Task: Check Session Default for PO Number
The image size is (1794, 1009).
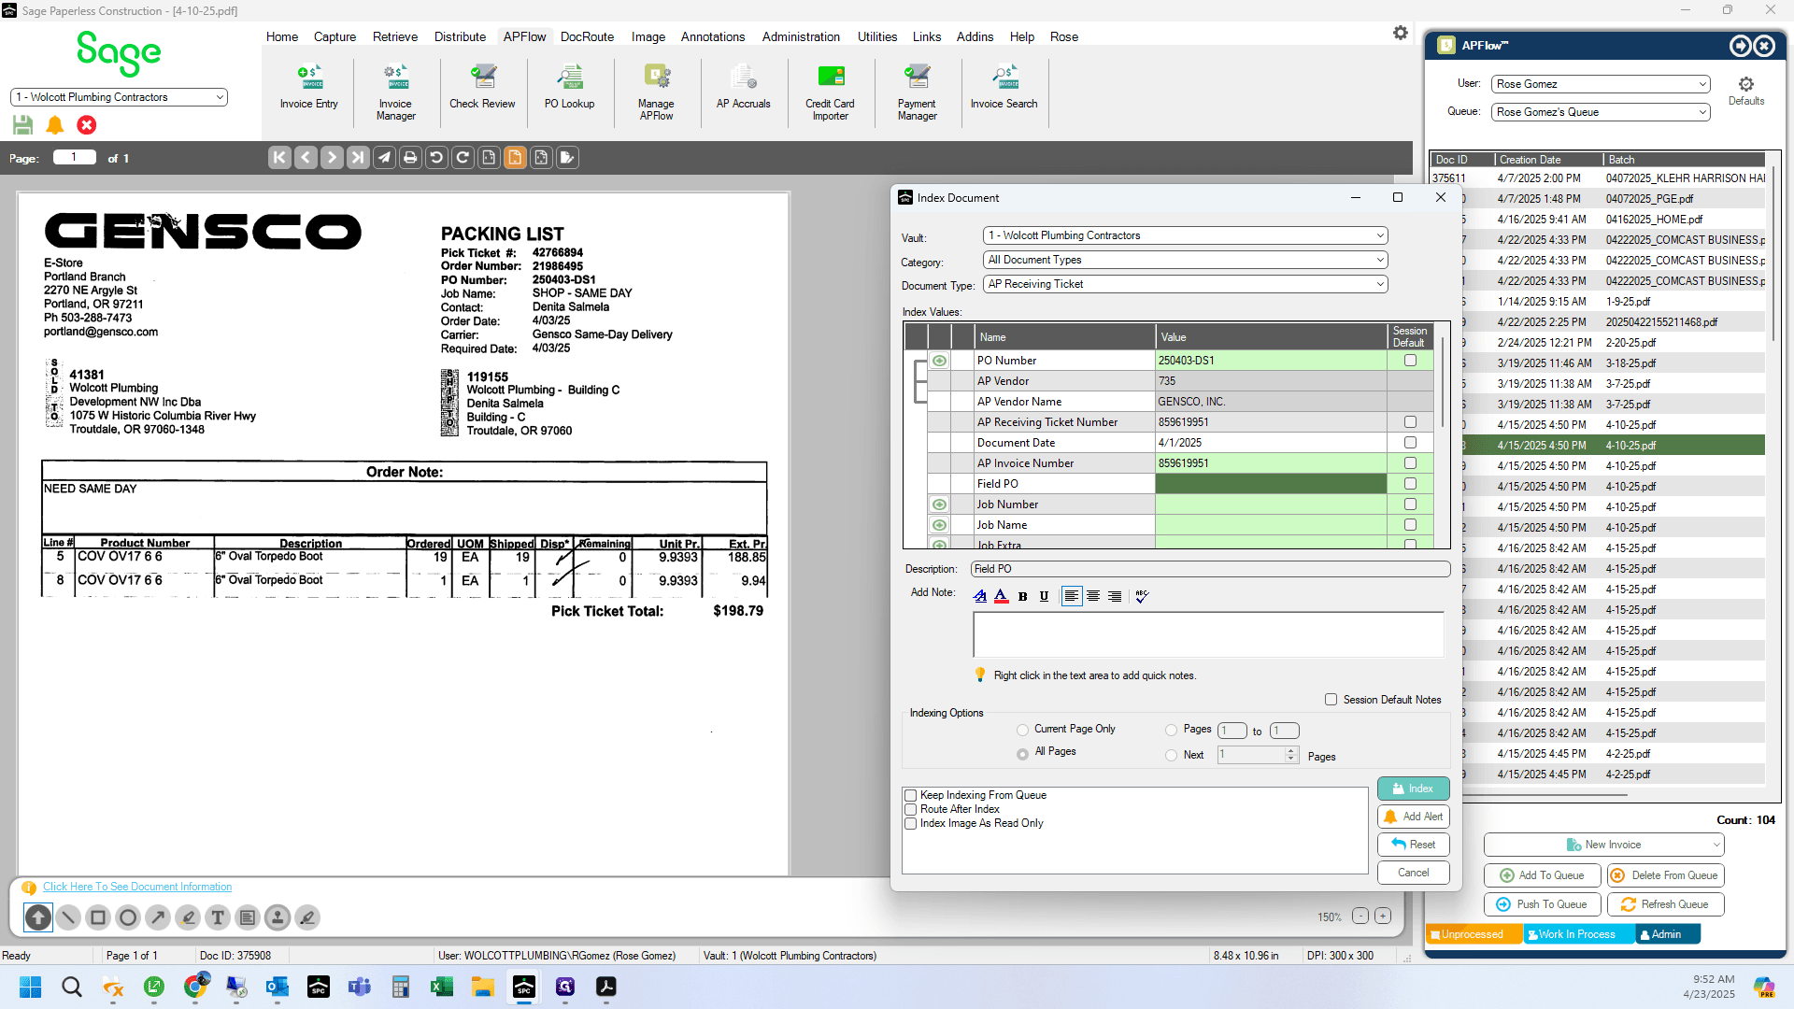Action: [1410, 361]
